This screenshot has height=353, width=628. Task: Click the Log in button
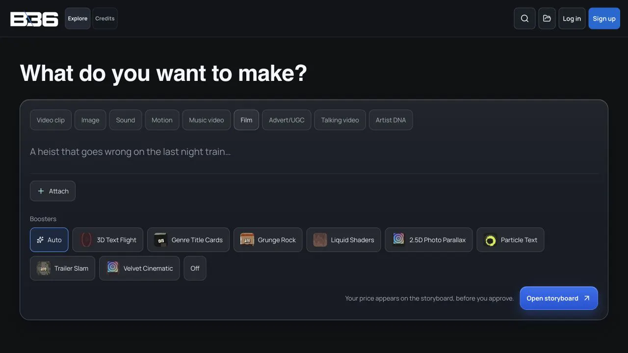pos(572,19)
